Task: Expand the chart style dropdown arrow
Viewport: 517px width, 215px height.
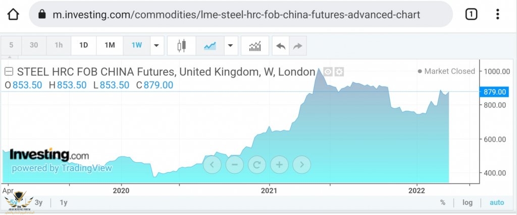Action: coord(231,46)
